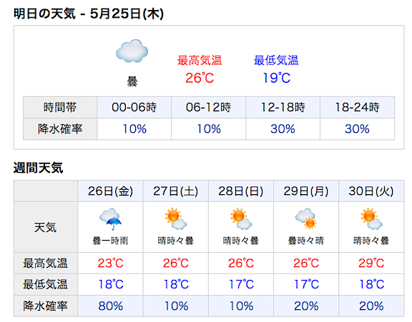Image resolution: width=412 pixels, height=322 pixels.
Task: Click the 80% precipitation value for Friday
Action: coord(111,306)
